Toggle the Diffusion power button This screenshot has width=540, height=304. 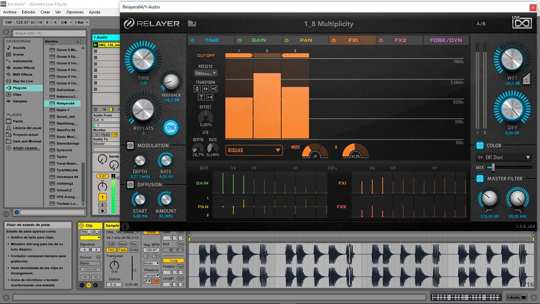coord(130,184)
